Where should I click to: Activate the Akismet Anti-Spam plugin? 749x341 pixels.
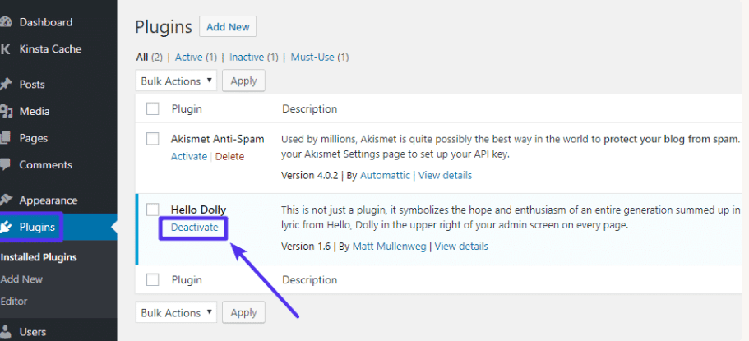(x=189, y=156)
